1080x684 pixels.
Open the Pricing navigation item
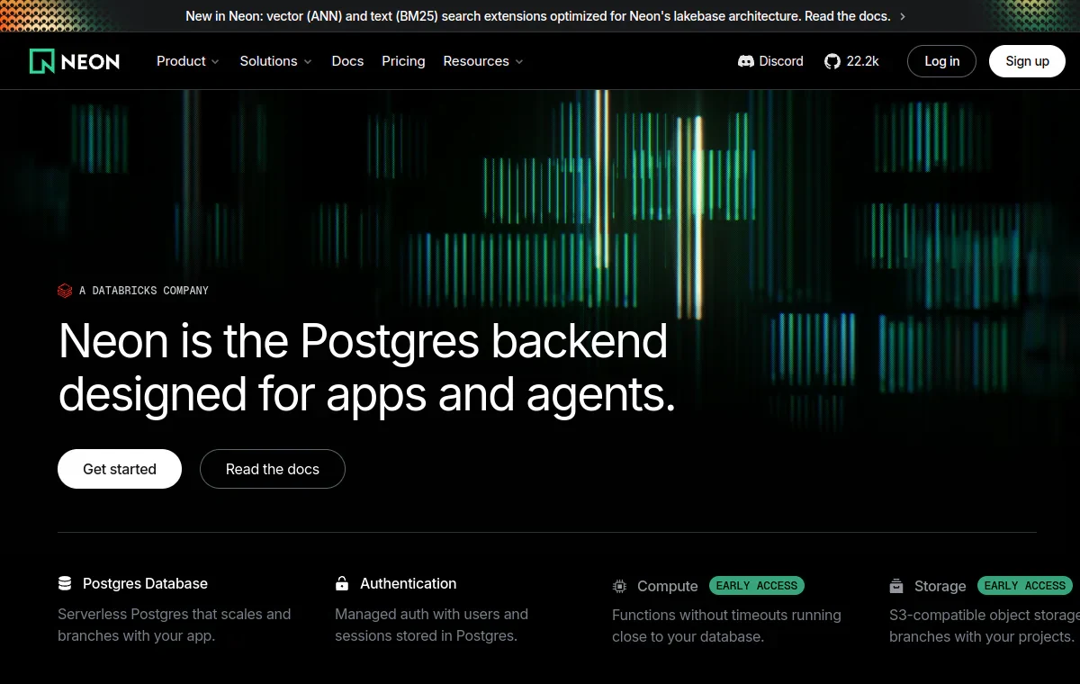[x=403, y=61]
